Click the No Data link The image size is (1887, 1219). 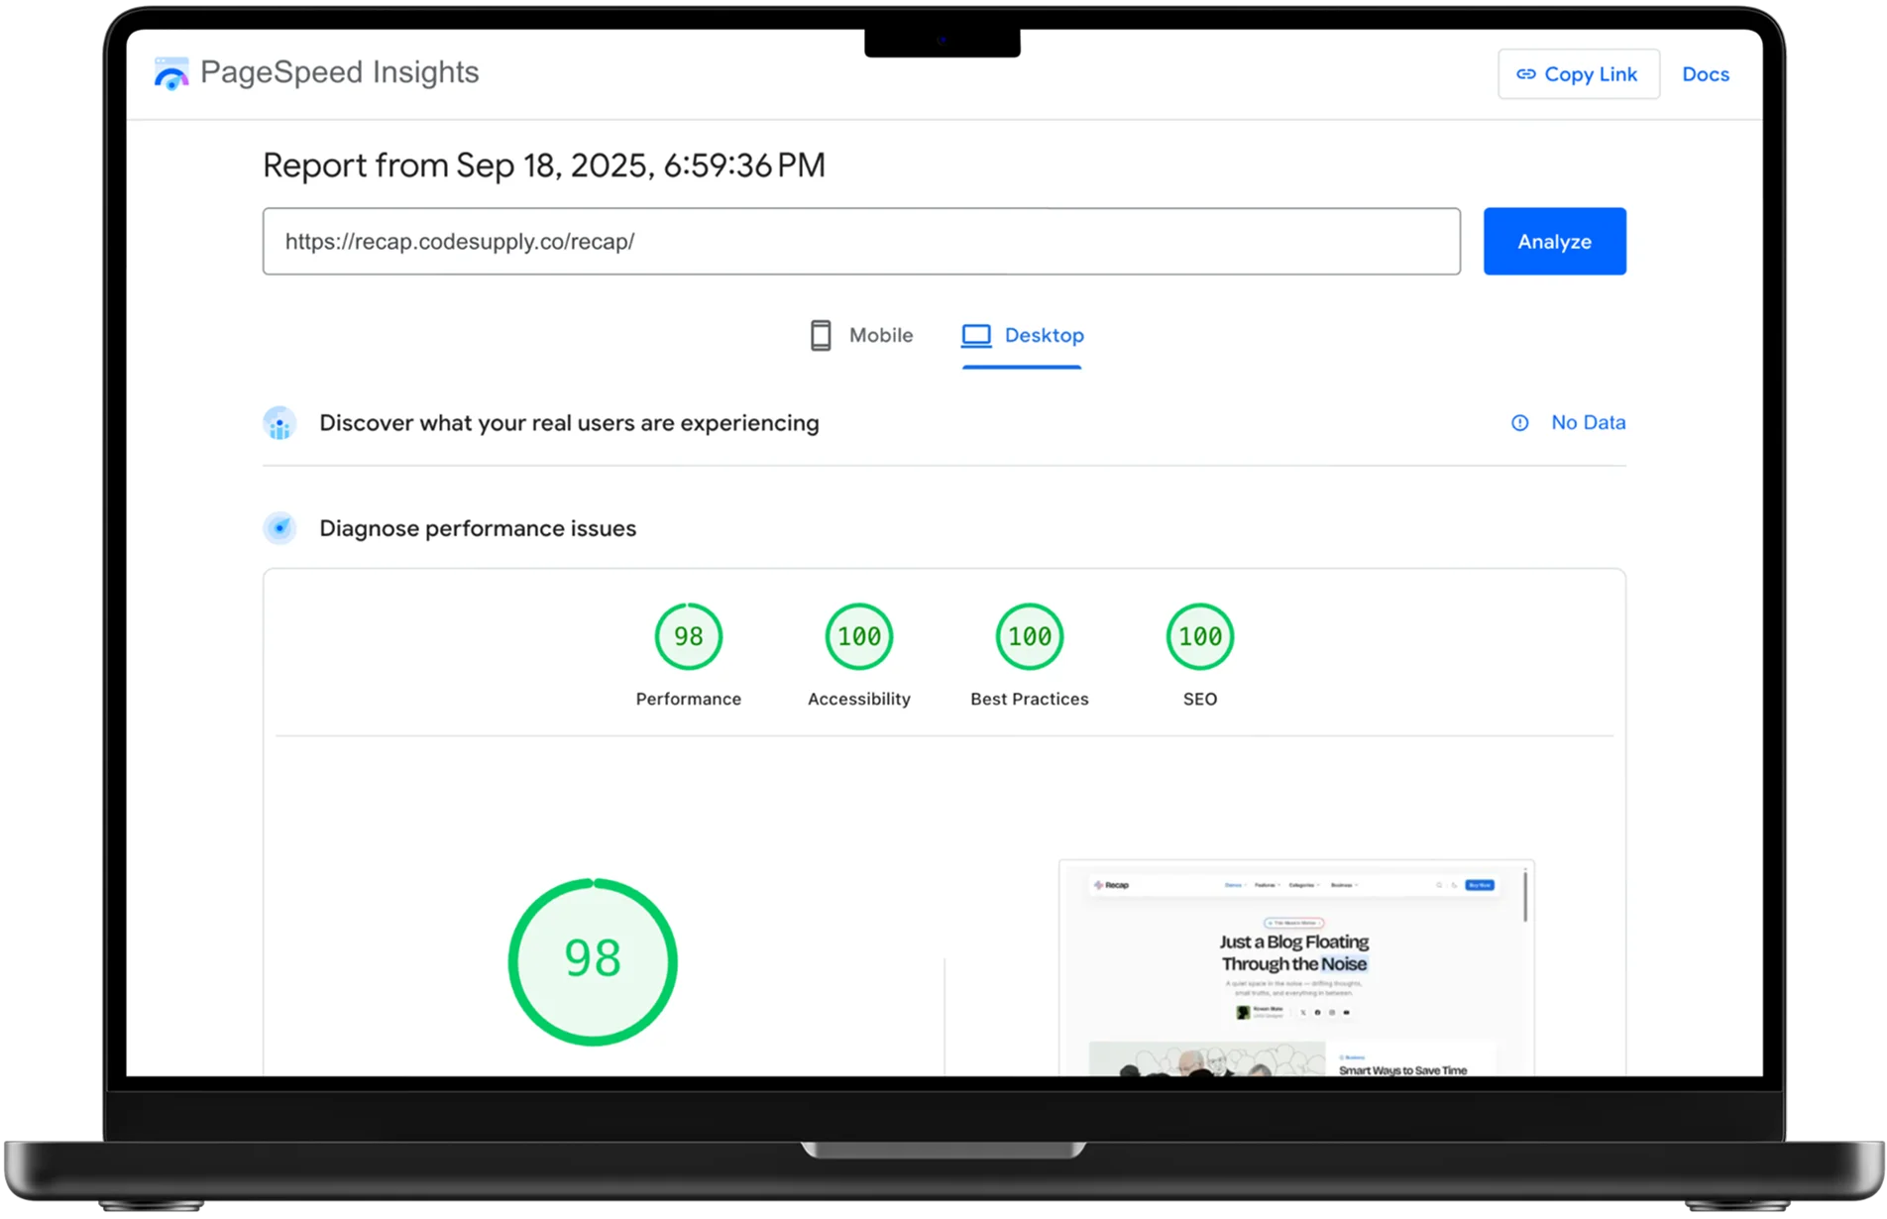point(1588,423)
